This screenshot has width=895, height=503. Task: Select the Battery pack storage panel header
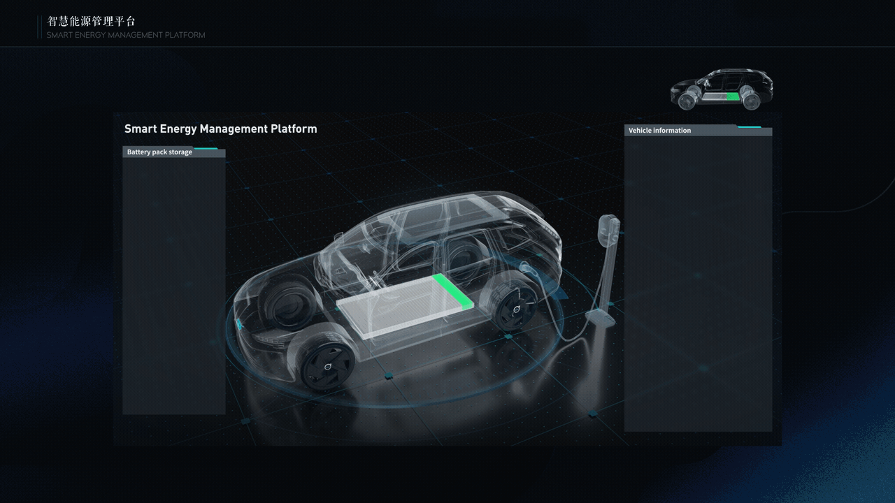tap(174, 152)
